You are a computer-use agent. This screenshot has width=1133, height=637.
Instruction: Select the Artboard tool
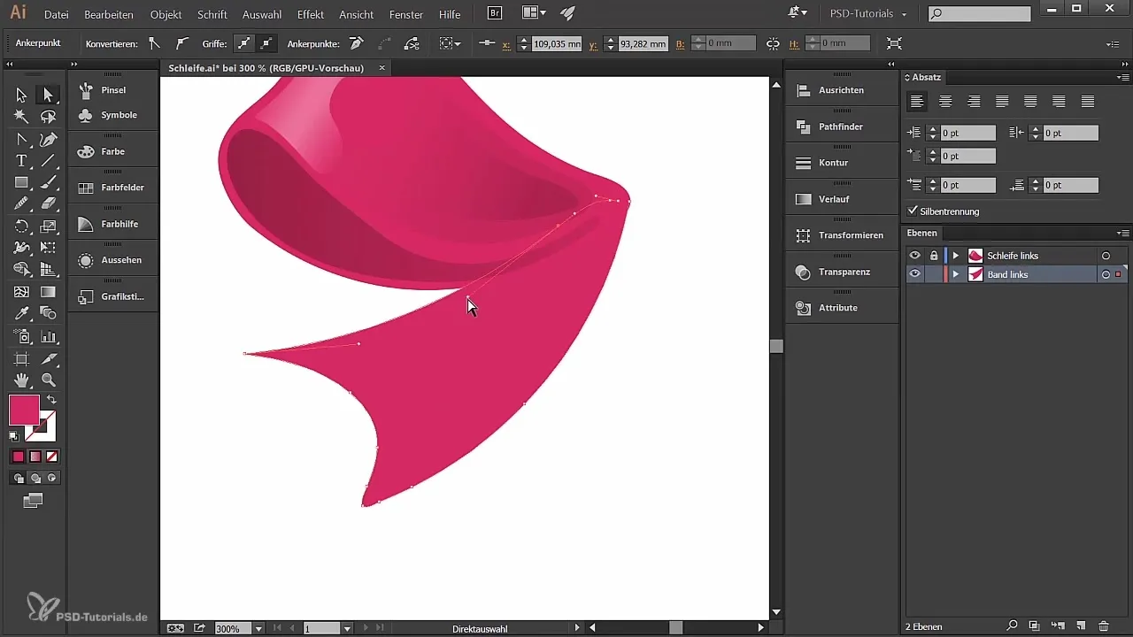pos(21,358)
